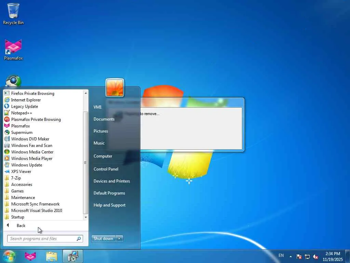
Task: Click the EN language indicator
Action: [281, 255]
